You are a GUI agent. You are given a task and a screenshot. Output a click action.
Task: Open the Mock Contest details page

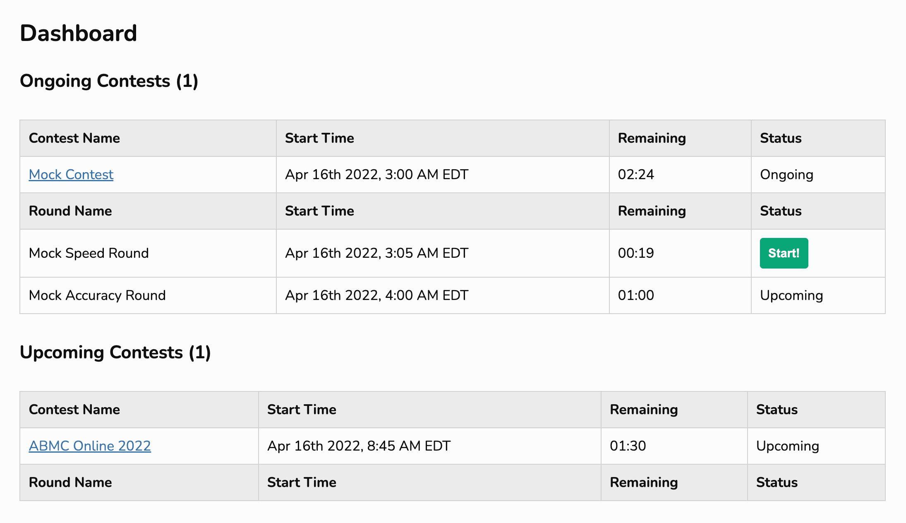pos(71,175)
